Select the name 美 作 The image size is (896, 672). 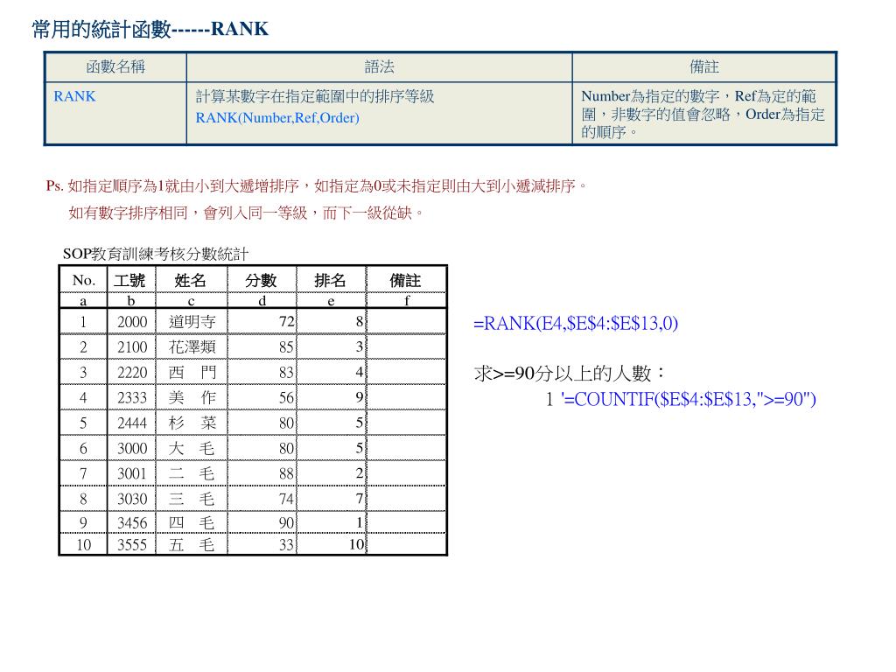coord(192,398)
